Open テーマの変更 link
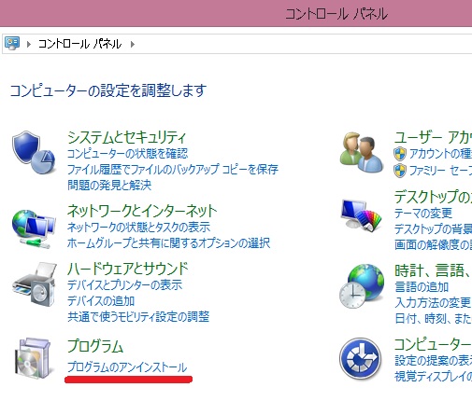The image size is (472, 415). pyautogui.click(x=423, y=214)
